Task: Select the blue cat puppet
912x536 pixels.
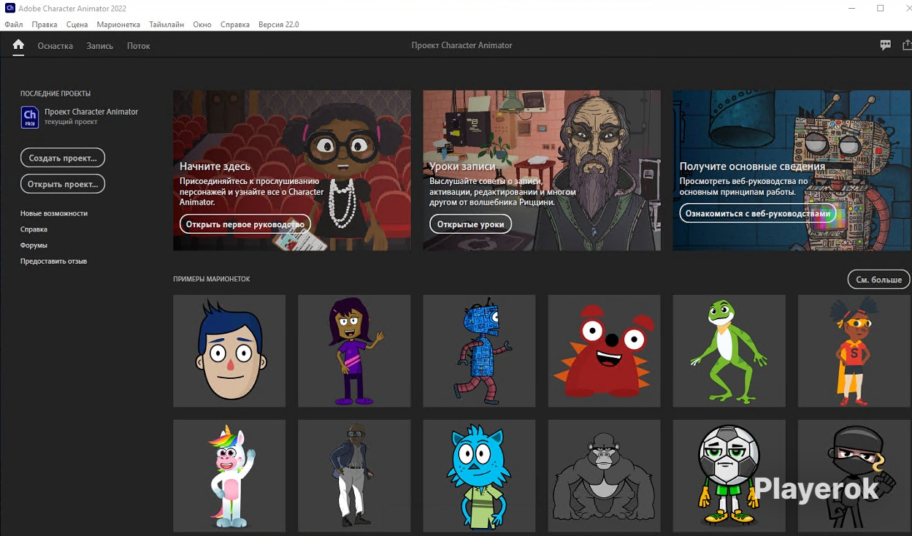Action: pyautogui.click(x=479, y=475)
